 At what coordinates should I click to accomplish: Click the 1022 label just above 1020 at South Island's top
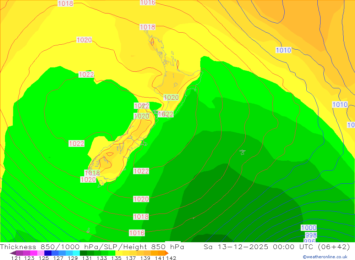click(x=142, y=106)
